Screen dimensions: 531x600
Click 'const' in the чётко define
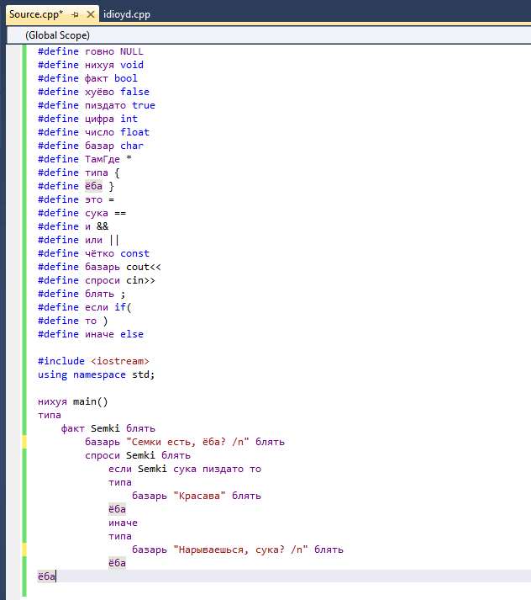[134, 253]
